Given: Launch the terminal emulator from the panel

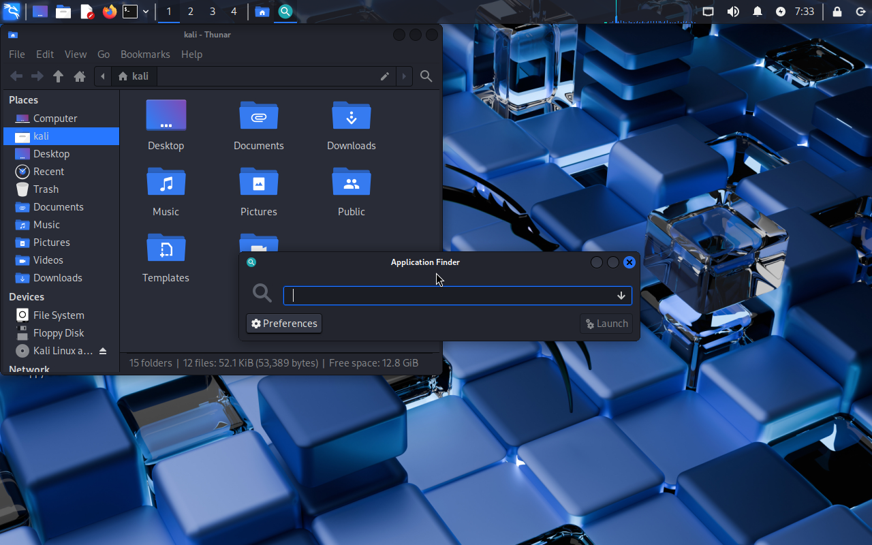Looking at the screenshot, I should click(130, 12).
